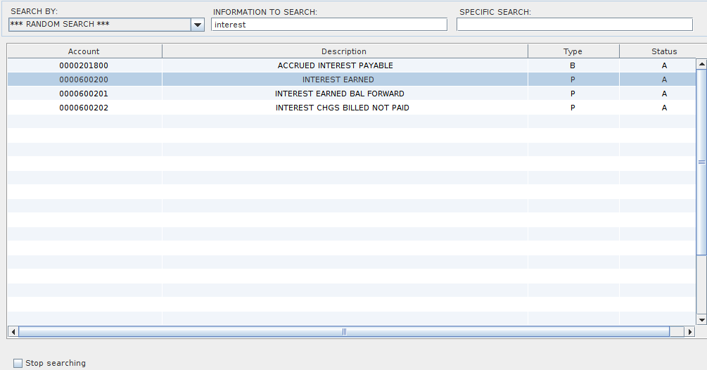The image size is (707, 370).
Task: Click the horizontal scrollbar left arrow
Action: point(13,331)
